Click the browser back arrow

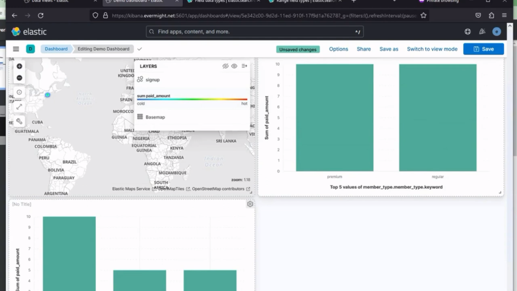(x=14, y=16)
